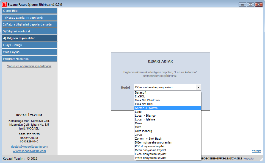Choose PDF dosyasına kaydet

coord(167,146)
